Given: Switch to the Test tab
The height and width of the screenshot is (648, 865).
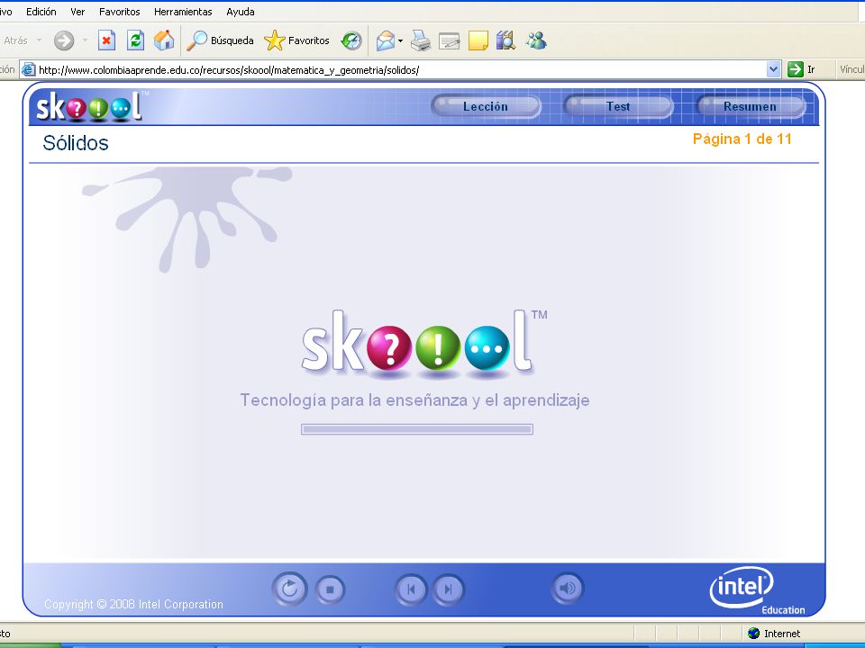Looking at the screenshot, I should (618, 106).
